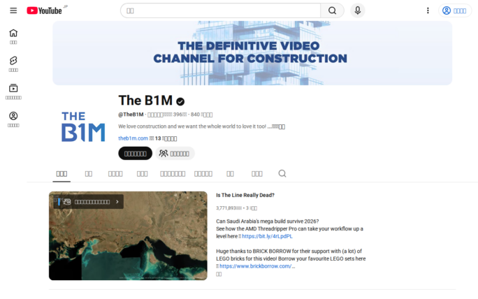This screenshot has width=478, height=299.
Task: Open Shorts from the left sidebar
Action: (13, 64)
